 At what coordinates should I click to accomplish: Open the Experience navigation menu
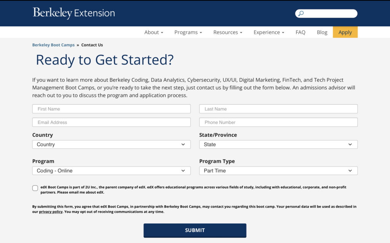point(269,32)
